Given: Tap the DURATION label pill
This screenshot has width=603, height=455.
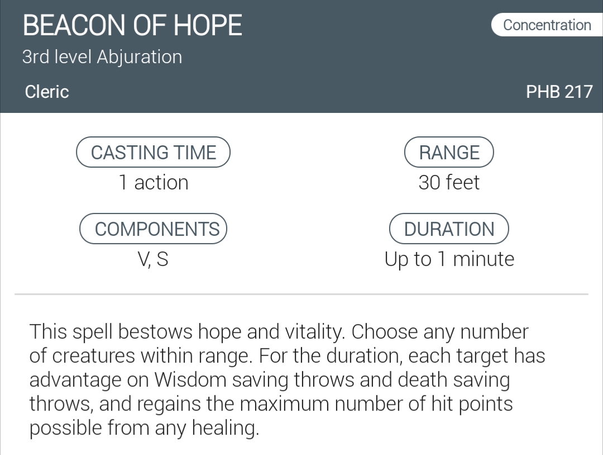Looking at the screenshot, I should pyautogui.click(x=449, y=229).
